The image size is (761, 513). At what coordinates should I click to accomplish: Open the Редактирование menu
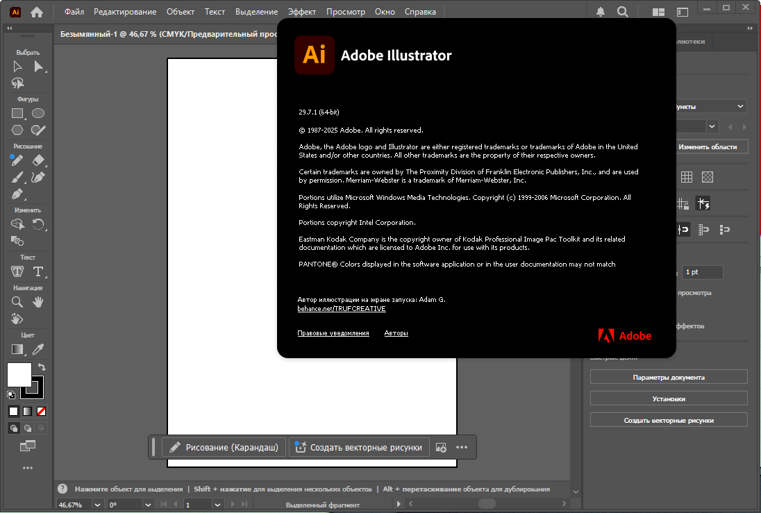(x=125, y=12)
